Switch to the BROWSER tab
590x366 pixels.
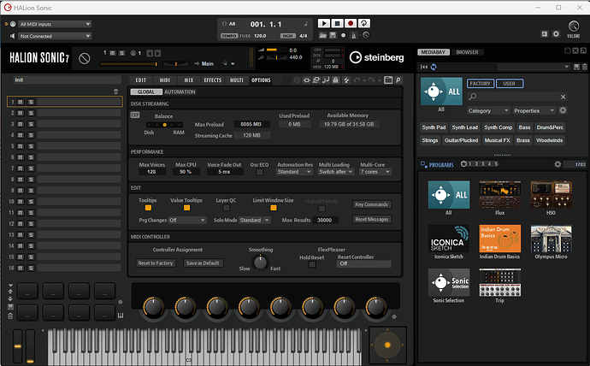pos(468,52)
